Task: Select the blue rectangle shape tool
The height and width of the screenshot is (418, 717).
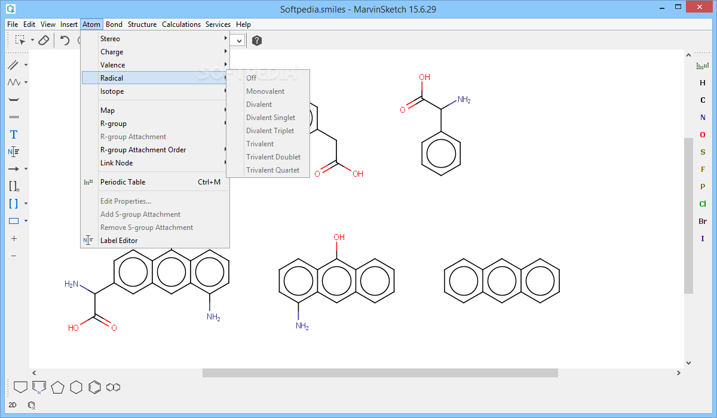Action: pos(14,221)
